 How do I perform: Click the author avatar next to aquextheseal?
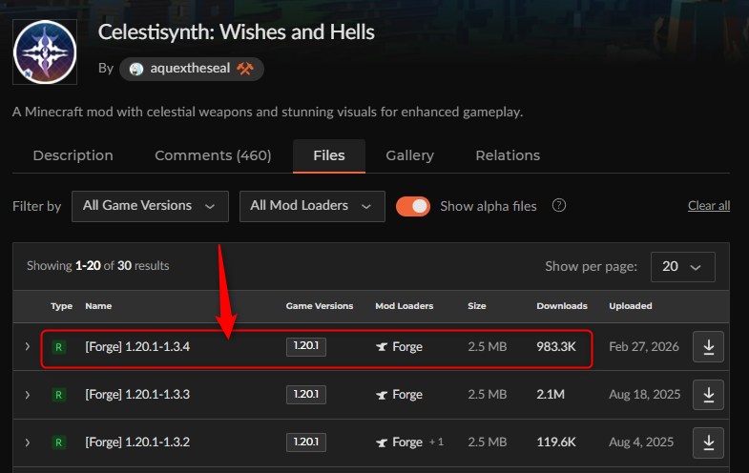tap(136, 70)
